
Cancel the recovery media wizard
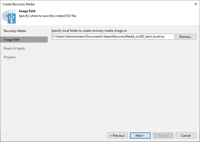pos(186,136)
